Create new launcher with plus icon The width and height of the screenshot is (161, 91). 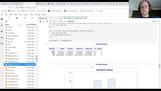coord(9,18)
